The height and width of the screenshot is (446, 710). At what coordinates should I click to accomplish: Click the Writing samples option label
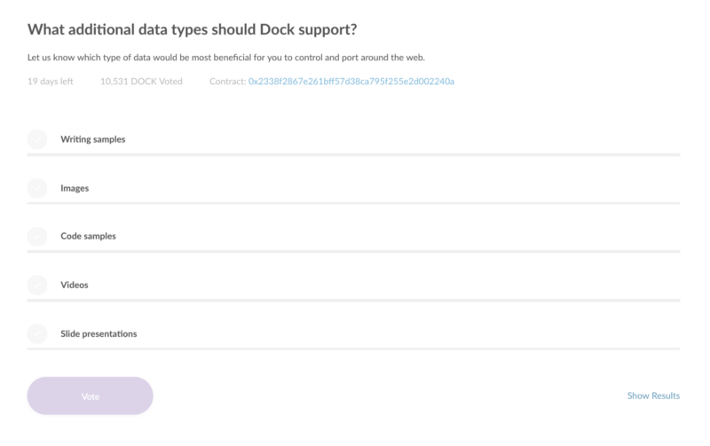(x=92, y=139)
